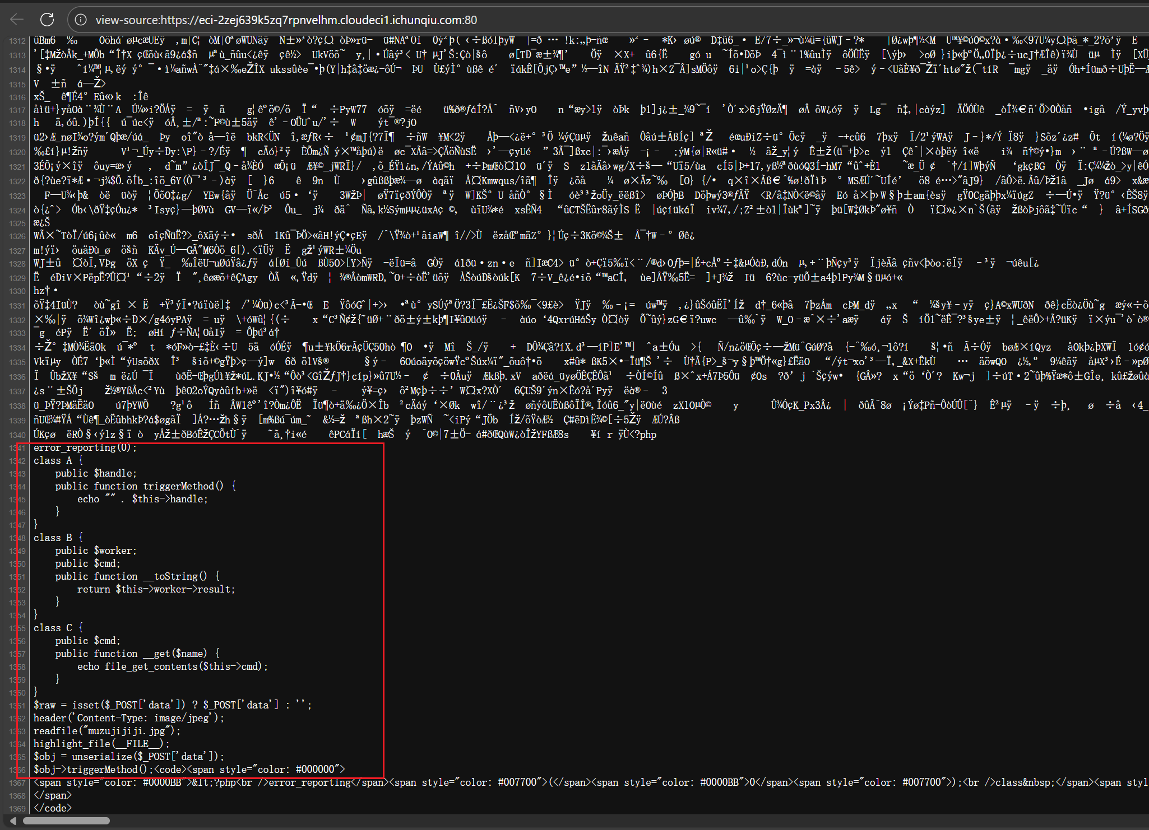Click the browser back arrow
Viewport: 1149px width, 830px height.
(x=17, y=20)
